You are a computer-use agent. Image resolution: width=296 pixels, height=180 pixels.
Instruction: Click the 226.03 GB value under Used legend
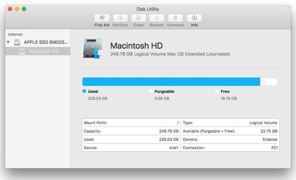[98, 98]
